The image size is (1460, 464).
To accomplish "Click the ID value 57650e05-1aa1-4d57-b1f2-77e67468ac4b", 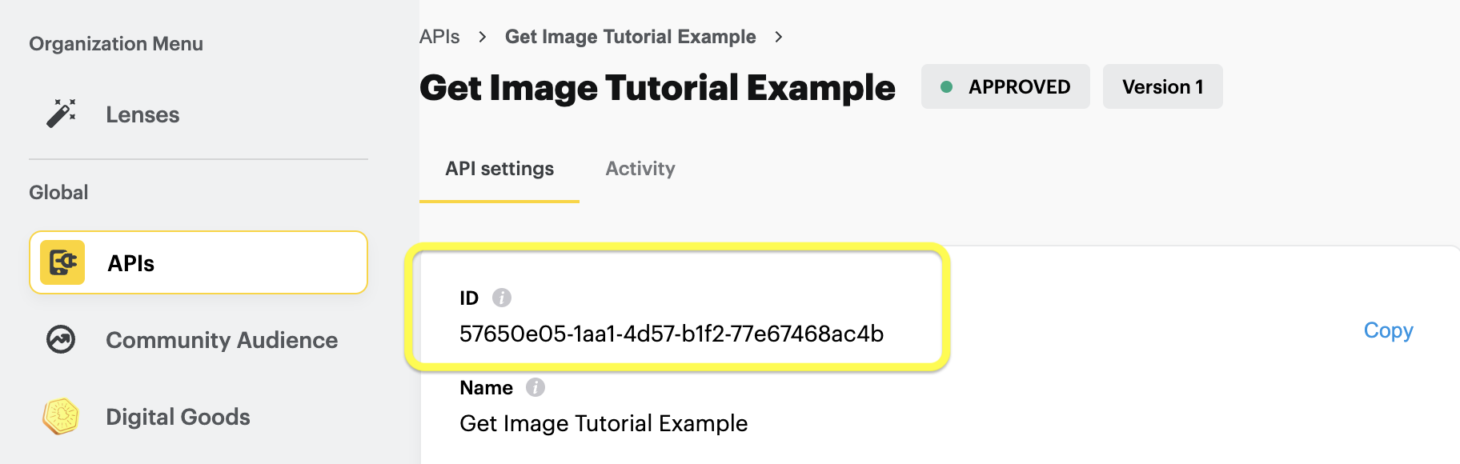I will 672,334.
